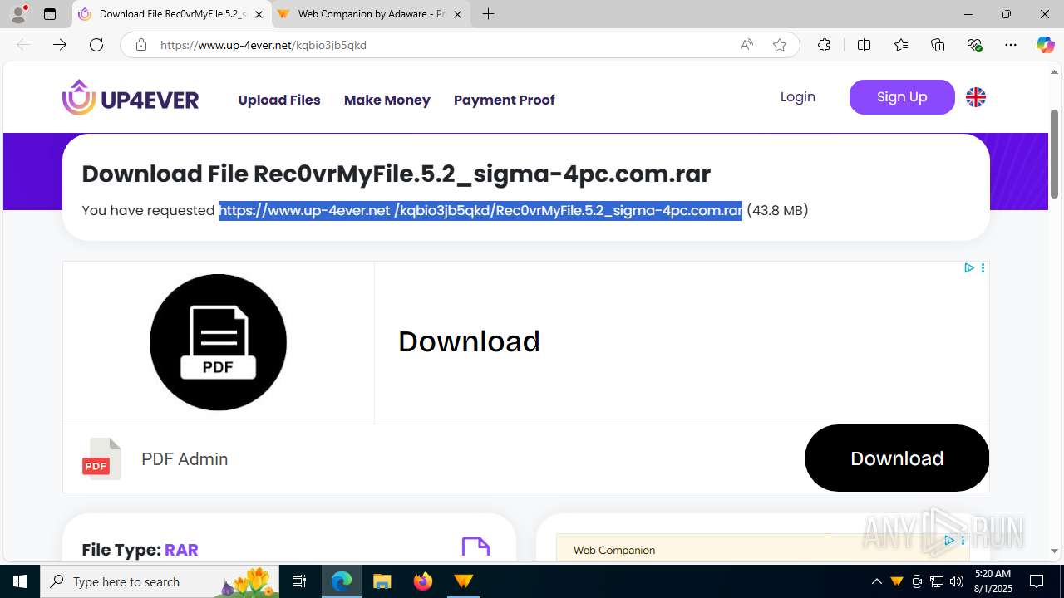Click the red PDF file icon

101,458
